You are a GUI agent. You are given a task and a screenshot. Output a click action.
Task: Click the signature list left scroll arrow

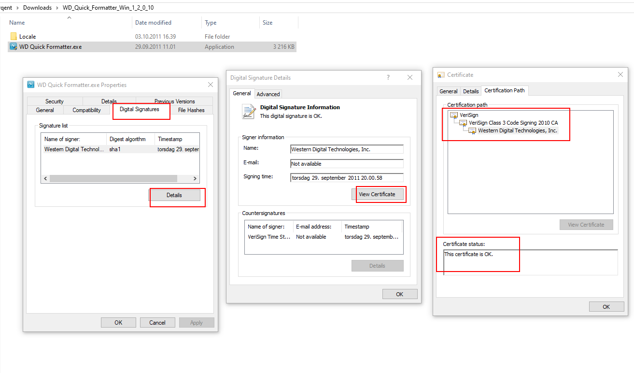pyautogui.click(x=45, y=179)
